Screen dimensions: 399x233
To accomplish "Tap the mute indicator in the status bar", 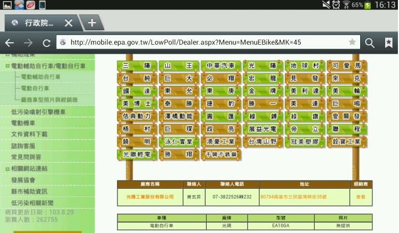I will (326, 4).
